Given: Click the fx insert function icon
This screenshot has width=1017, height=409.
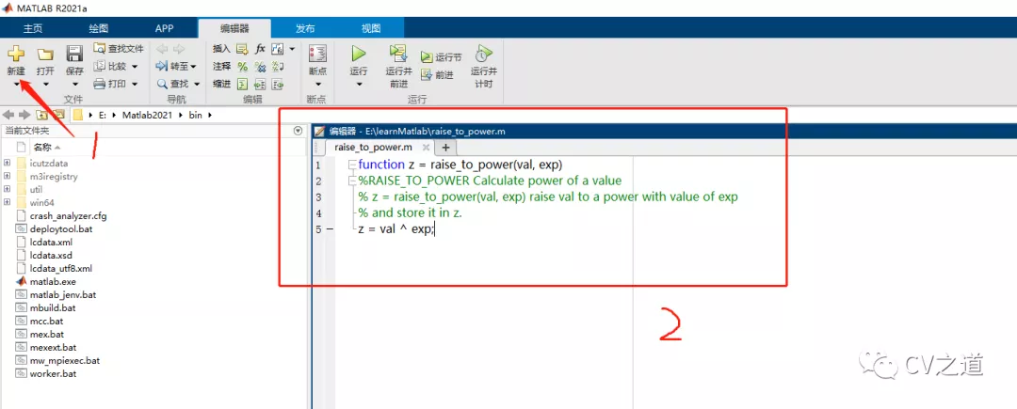Looking at the screenshot, I should (260, 49).
